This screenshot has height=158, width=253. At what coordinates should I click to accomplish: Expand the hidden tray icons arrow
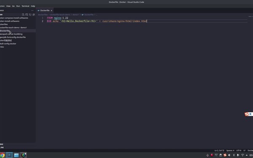[247, 155]
